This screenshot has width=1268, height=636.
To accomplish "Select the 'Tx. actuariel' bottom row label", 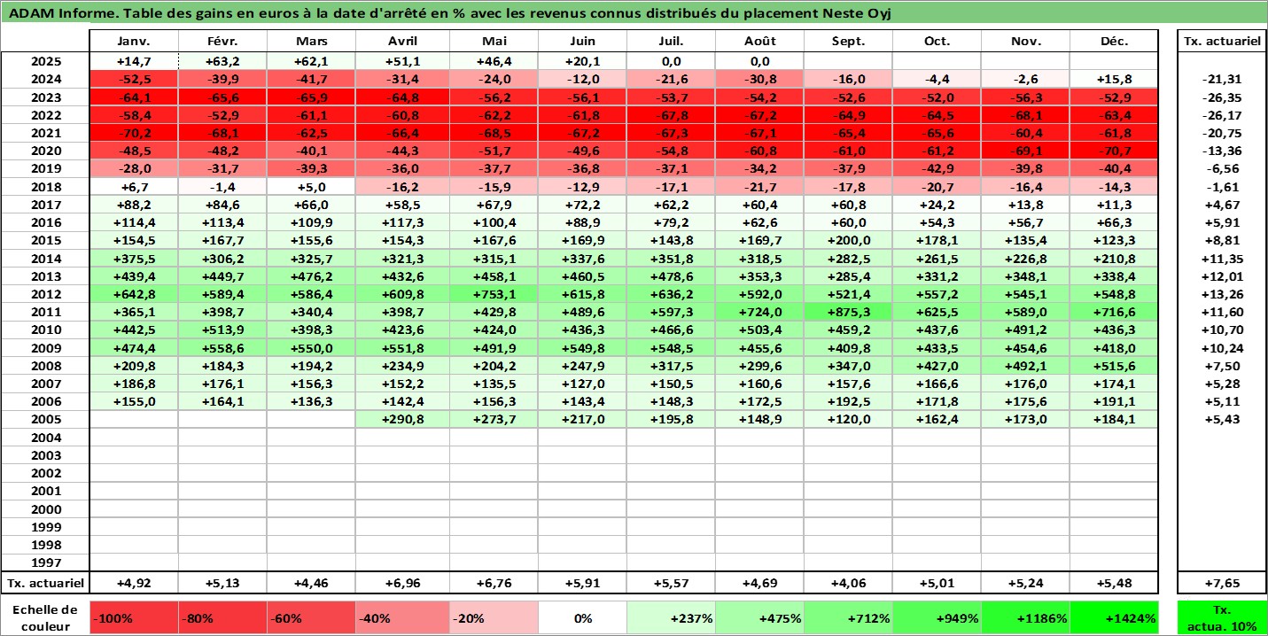I will (45, 583).
